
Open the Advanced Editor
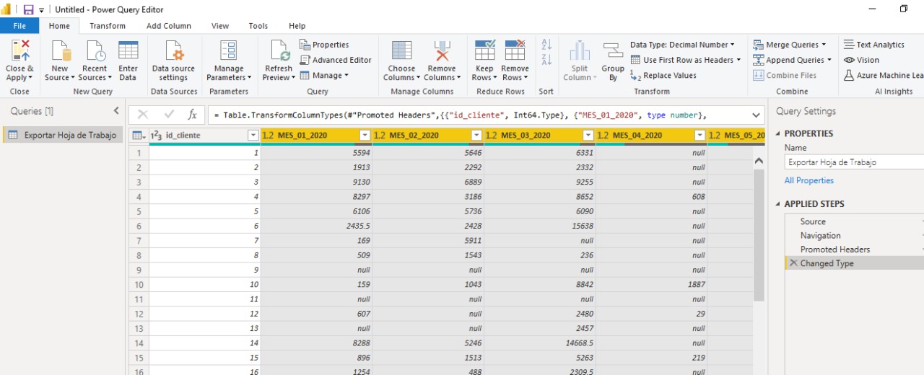336,60
